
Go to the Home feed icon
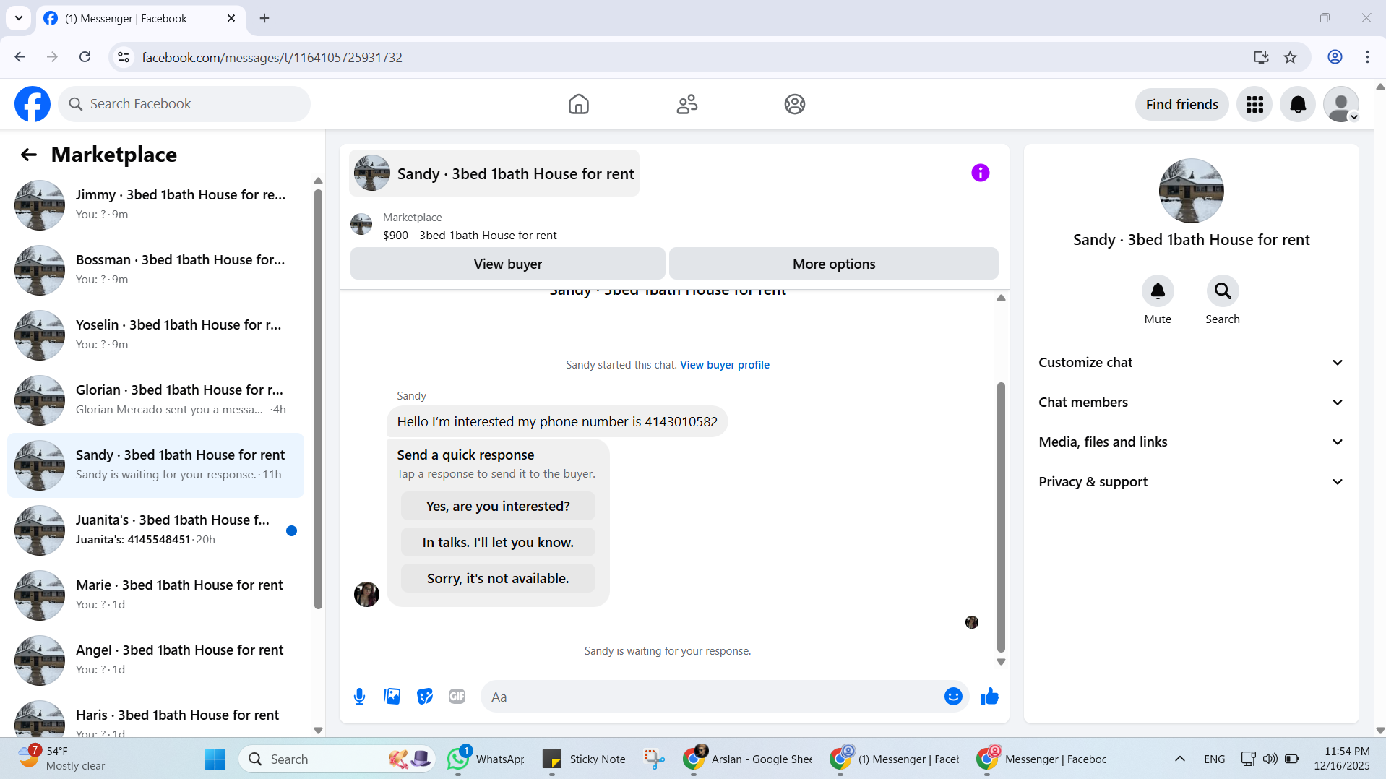pos(578,104)
